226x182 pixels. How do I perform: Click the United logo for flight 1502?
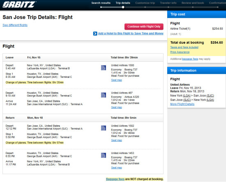click(104, 128)
